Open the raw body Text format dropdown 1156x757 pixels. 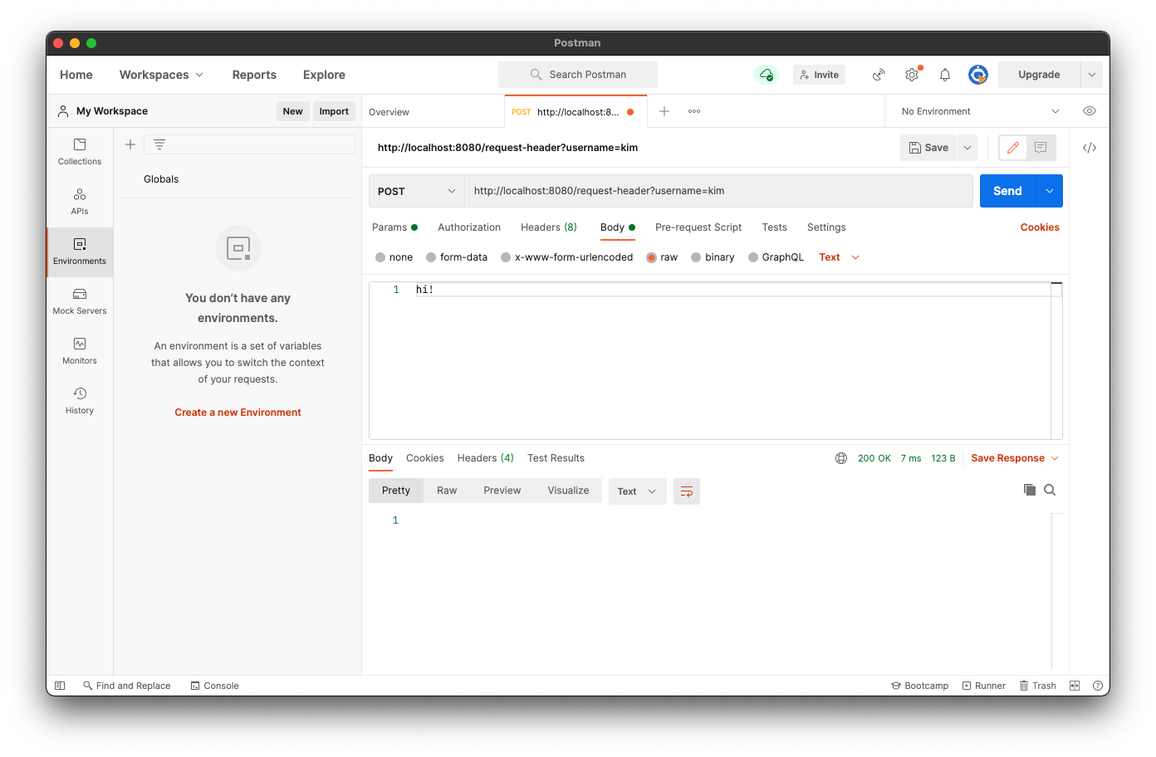[x=839, y=257]
